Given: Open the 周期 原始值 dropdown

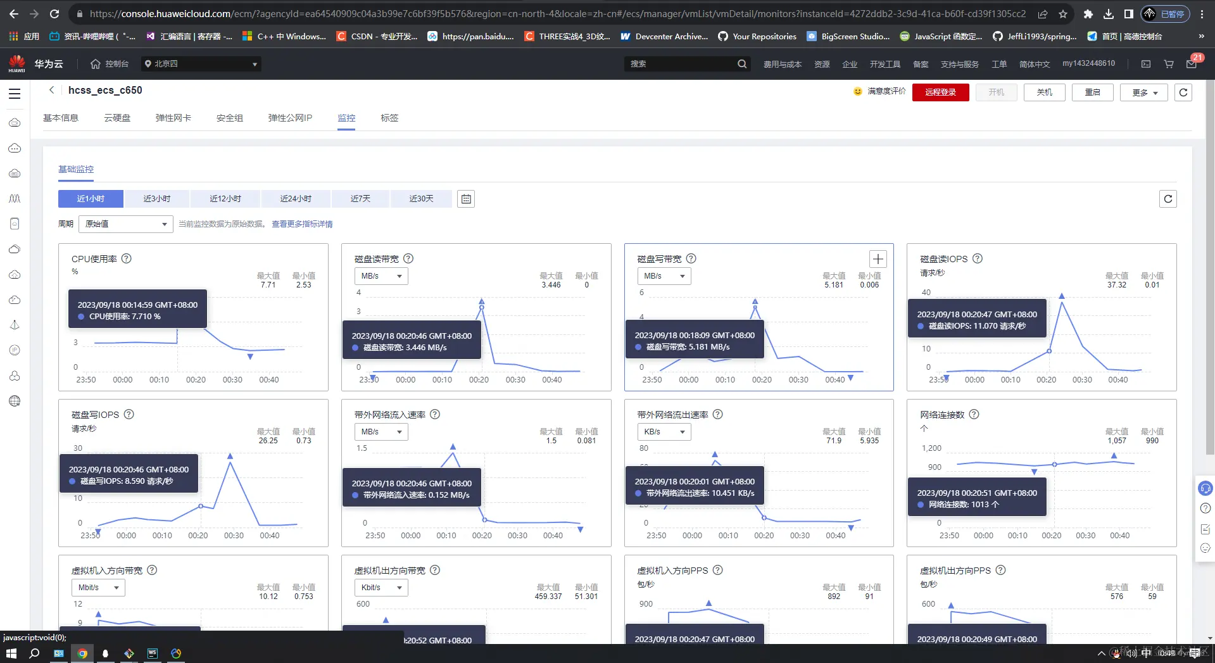Looking at the screenshot, I should click(x=126, y=224).
